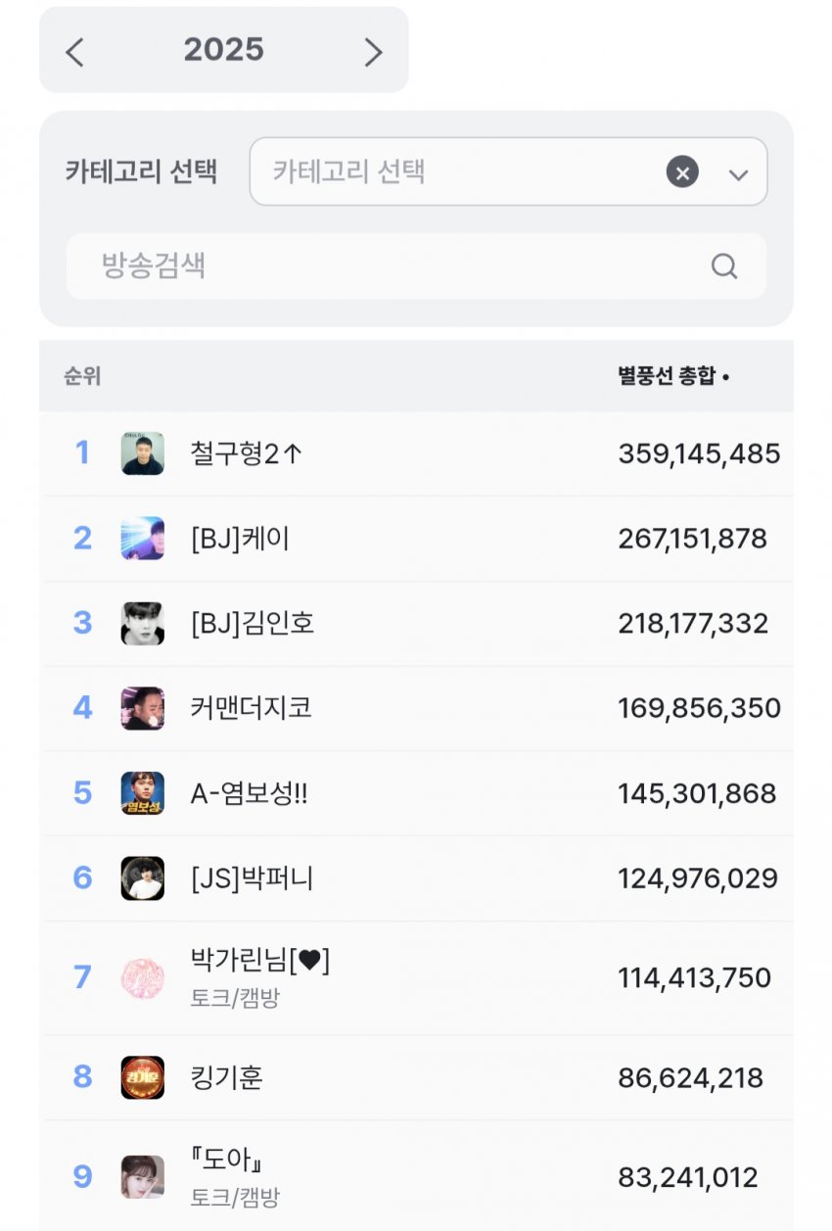Open 철구형2 broadcaster name link

pyautogui.click(x=246, y=454)
